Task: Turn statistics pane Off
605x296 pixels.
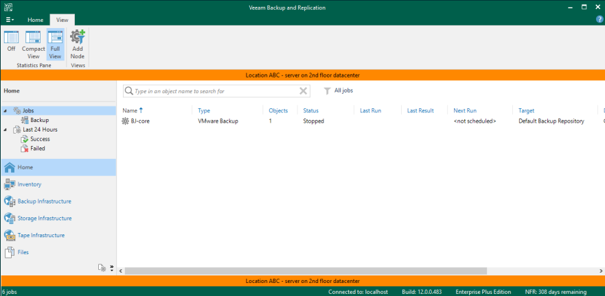Action: [11, 42]
